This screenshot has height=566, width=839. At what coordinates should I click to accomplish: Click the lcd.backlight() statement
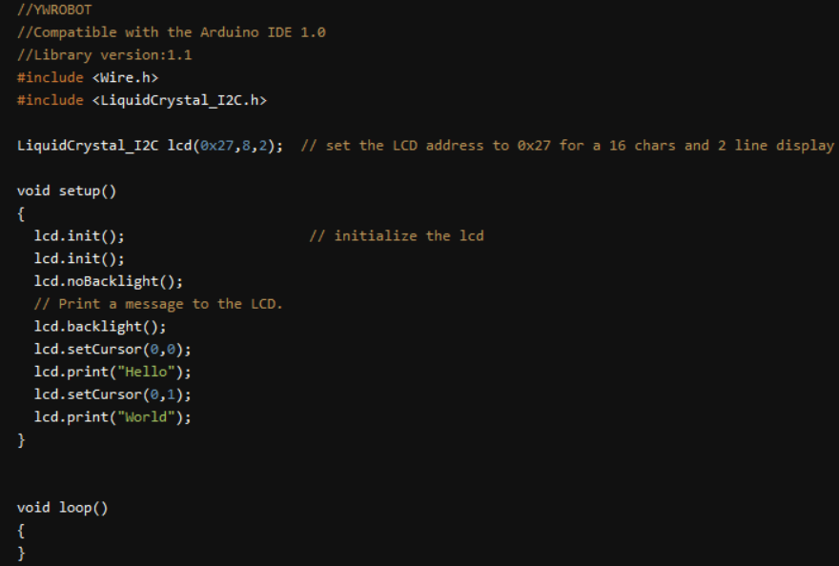pyautogui.click(x=100, y=327)
